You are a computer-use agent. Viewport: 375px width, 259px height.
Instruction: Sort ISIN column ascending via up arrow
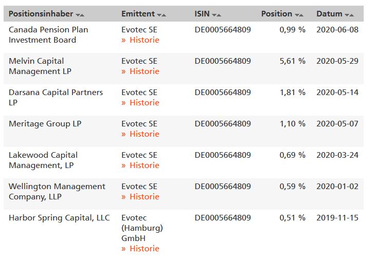(219, 15)
